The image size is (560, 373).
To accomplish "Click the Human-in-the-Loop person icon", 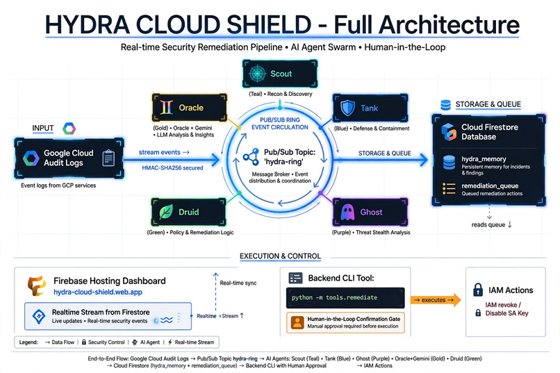I will 297,322.
